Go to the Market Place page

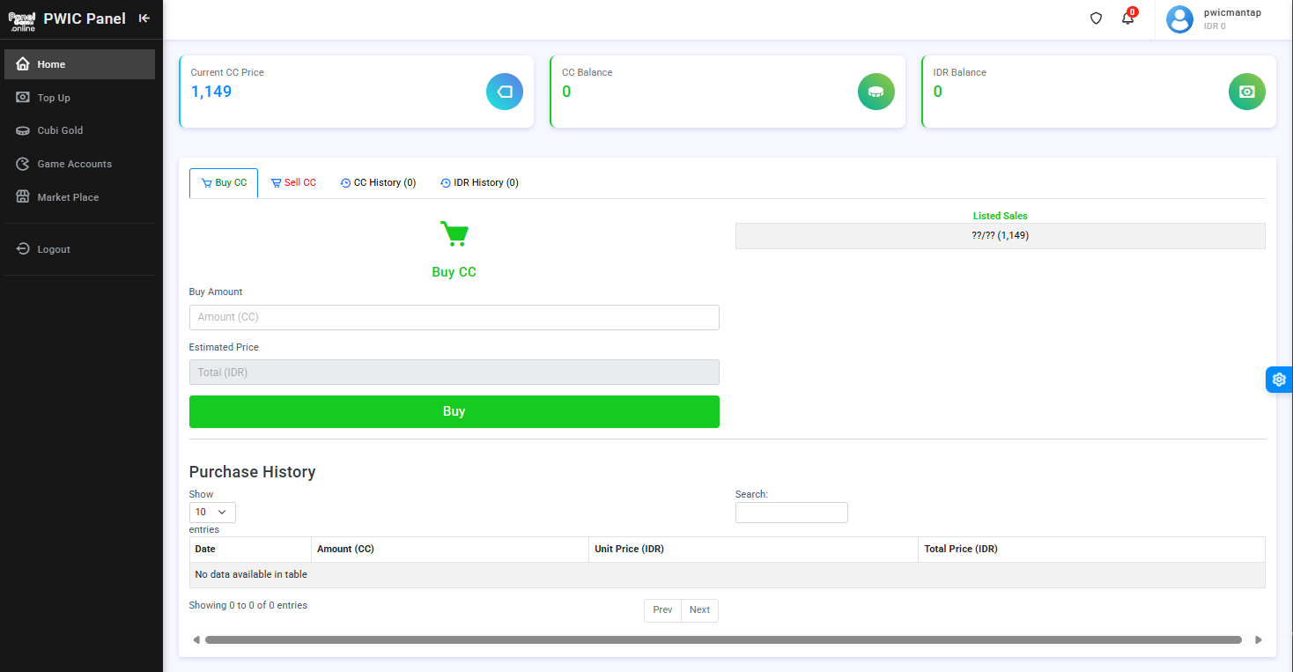(x=67, y=196)
